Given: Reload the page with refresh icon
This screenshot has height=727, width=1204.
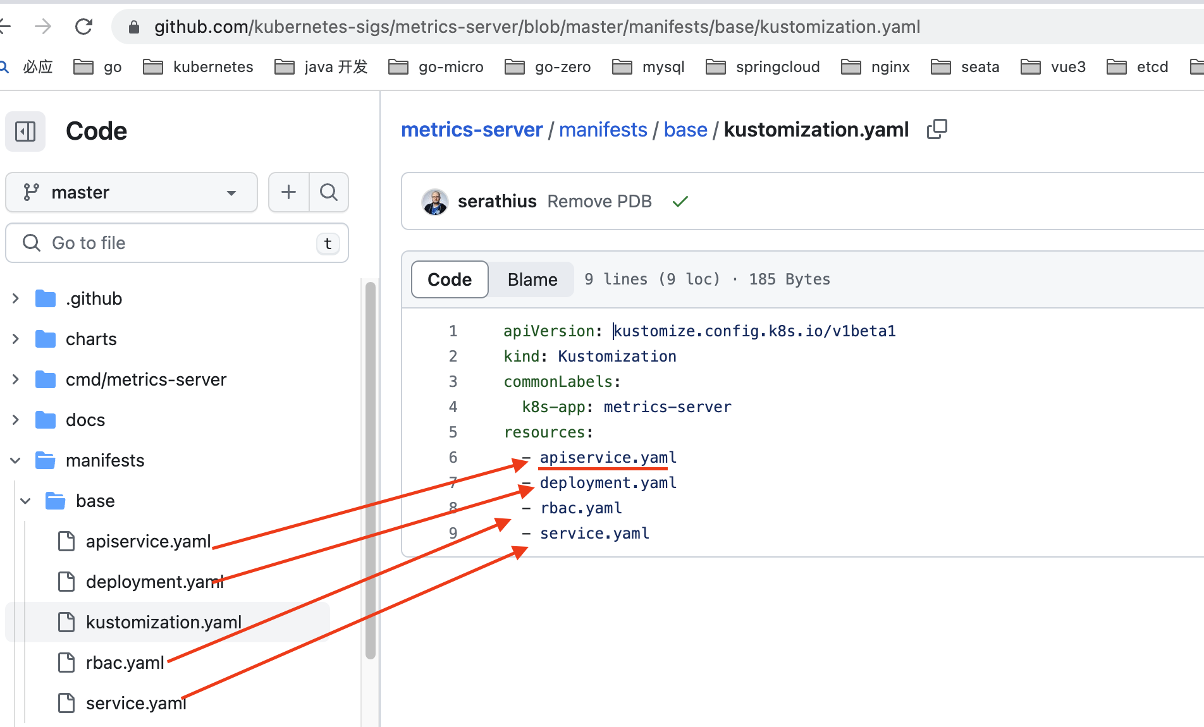Looking at the screenshot, I should click(x=83, y=27).
